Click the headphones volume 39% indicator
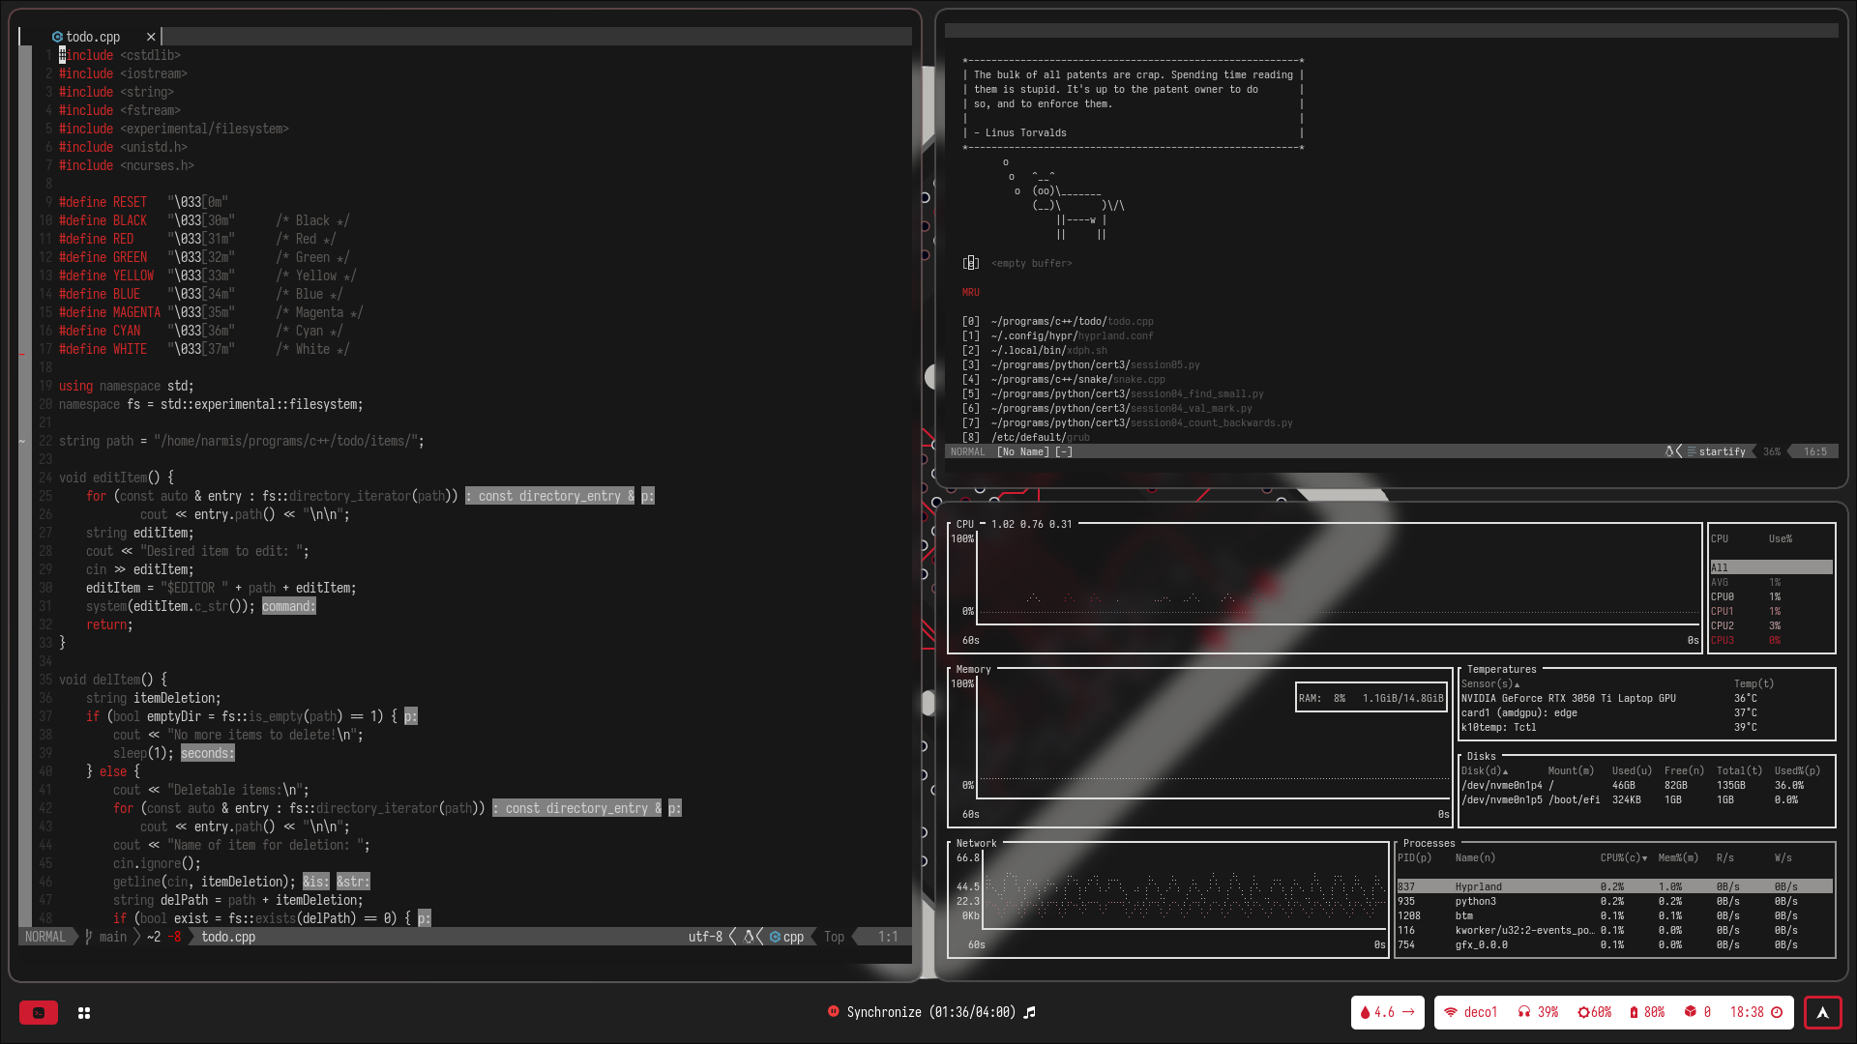1857x1044 pixels. [1538, 1012]
